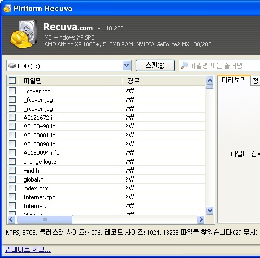Select the _fcover.jpg file row
Image resolution: width=260 pixels, height=258 pixels.
click(x=107, y=100)
